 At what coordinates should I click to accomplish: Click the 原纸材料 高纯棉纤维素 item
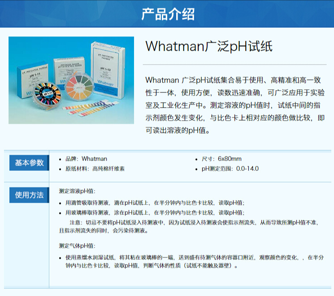(95, 169)
